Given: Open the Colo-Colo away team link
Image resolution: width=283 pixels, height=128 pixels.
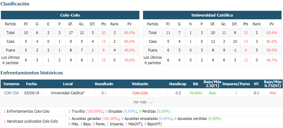Looking at the screenshot, I should point(140,93).
